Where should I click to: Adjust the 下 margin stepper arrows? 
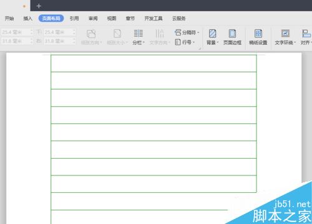point(74,32)
